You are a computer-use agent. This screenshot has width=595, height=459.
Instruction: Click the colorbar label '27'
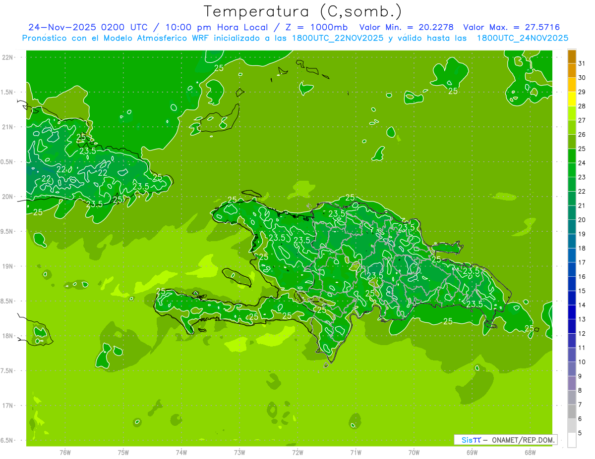click(x=582, y=120)
